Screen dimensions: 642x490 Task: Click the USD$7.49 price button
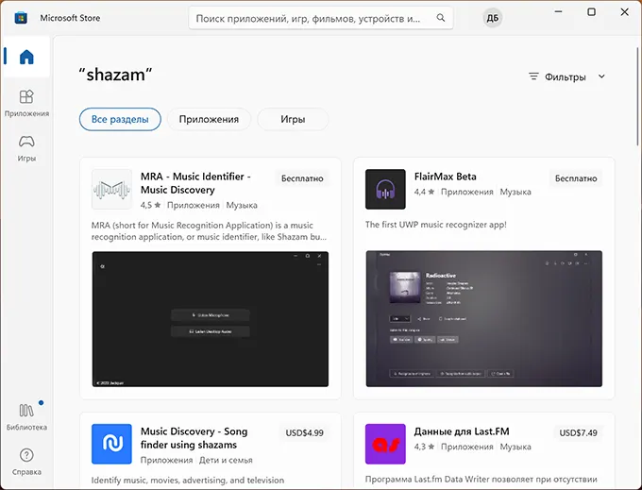coord(578,432)
